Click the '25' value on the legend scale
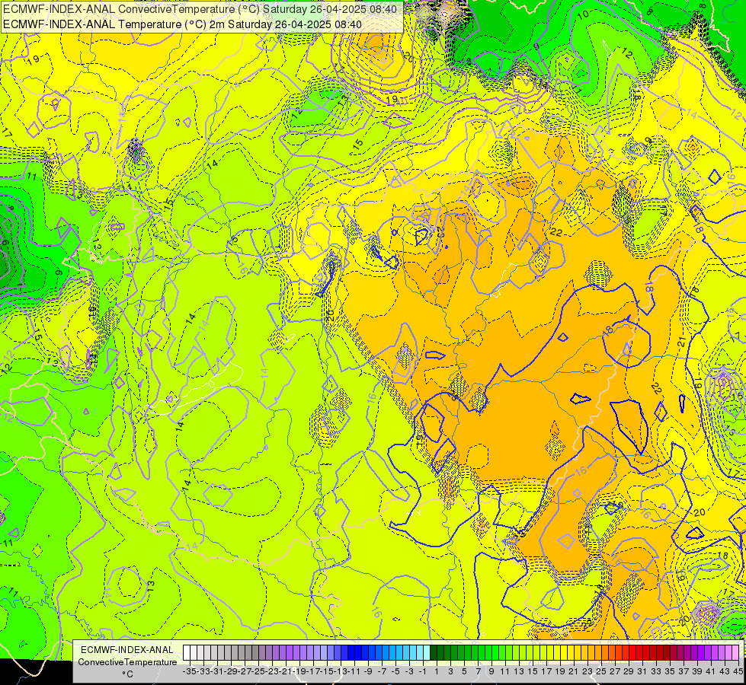 click(x=601, y=672)
